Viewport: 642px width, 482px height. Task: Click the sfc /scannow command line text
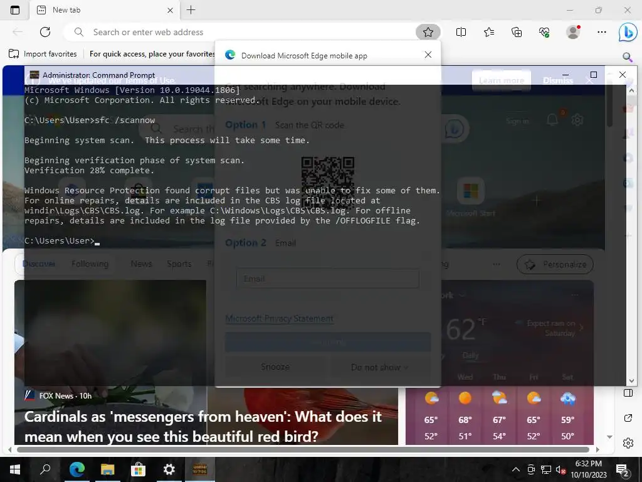(x=125, y=120)
